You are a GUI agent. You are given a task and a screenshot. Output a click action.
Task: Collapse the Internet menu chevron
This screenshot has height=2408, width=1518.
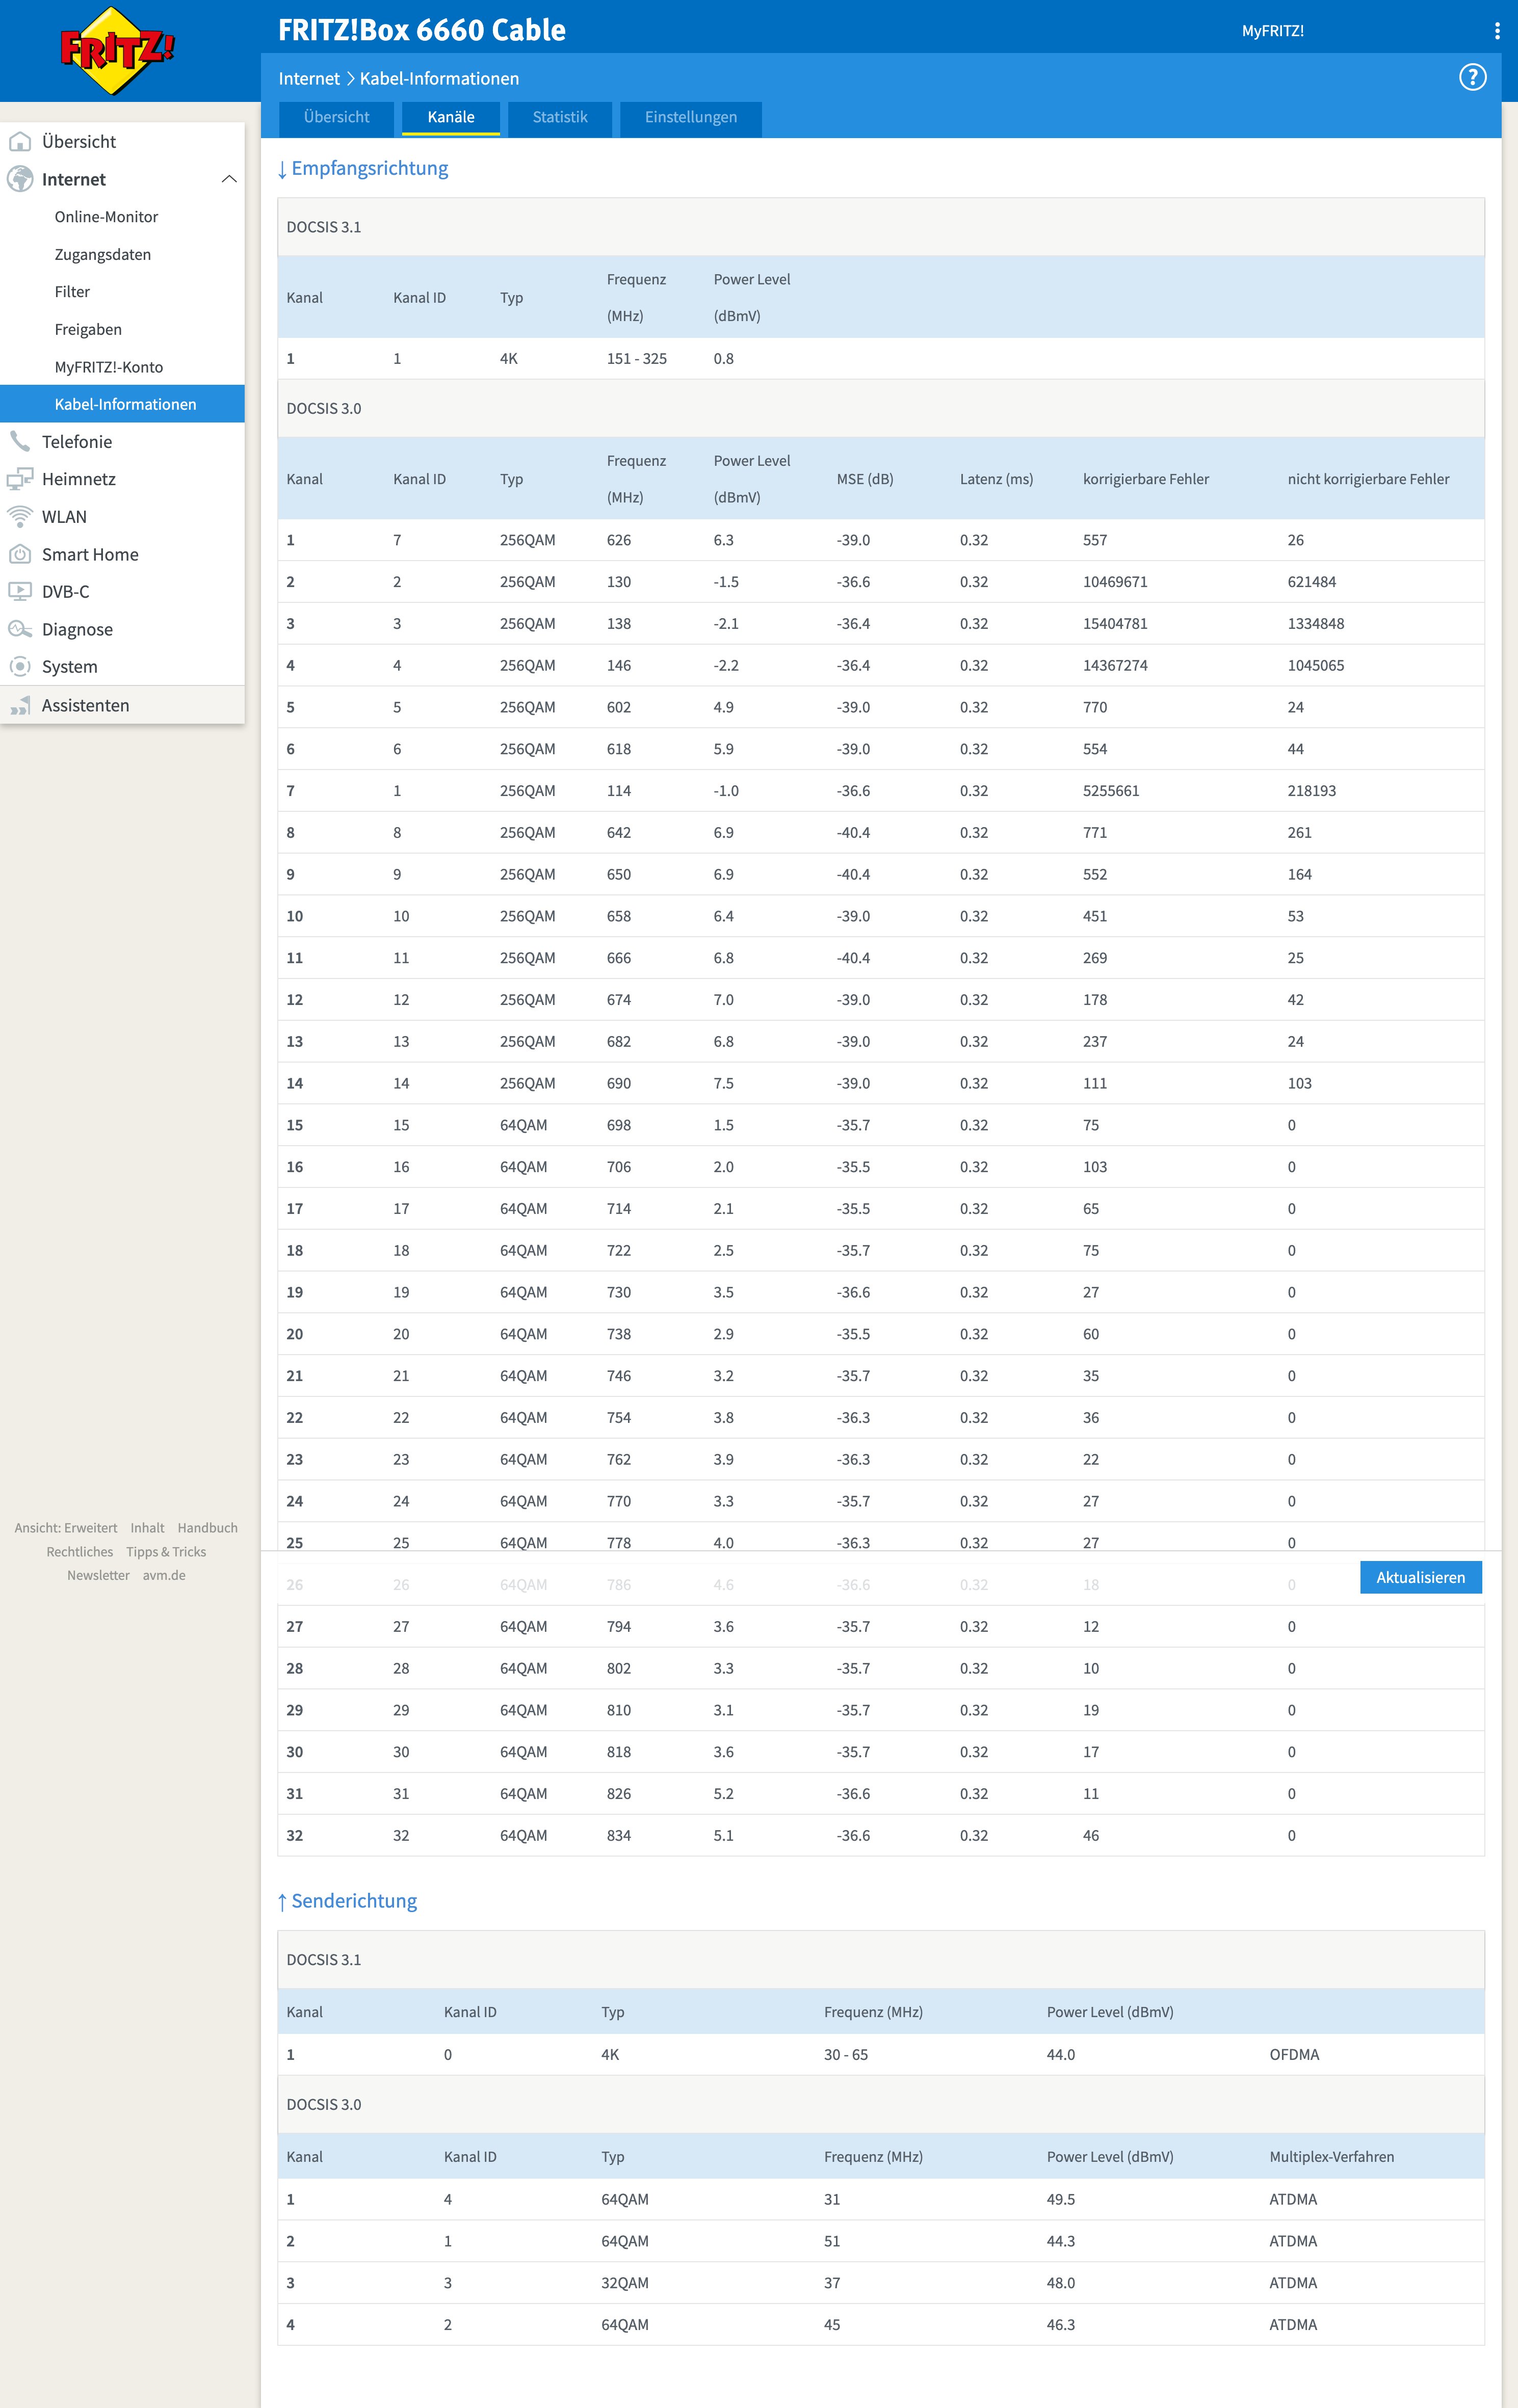[229, 179]
